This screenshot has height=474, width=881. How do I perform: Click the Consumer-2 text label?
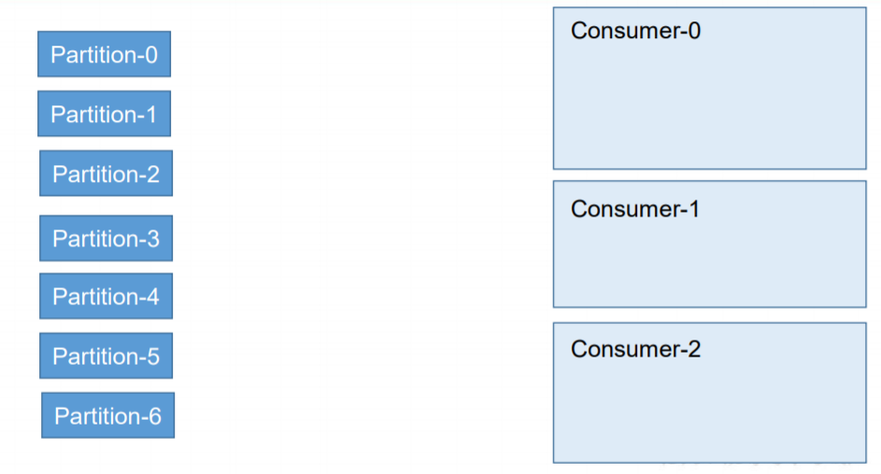pyautogui.click(x=635, y=350)
